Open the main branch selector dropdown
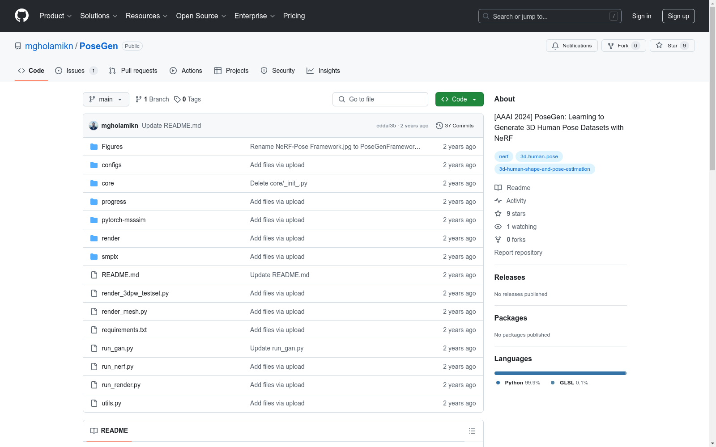The image size is (716, 447). click(x=106, y=99)
